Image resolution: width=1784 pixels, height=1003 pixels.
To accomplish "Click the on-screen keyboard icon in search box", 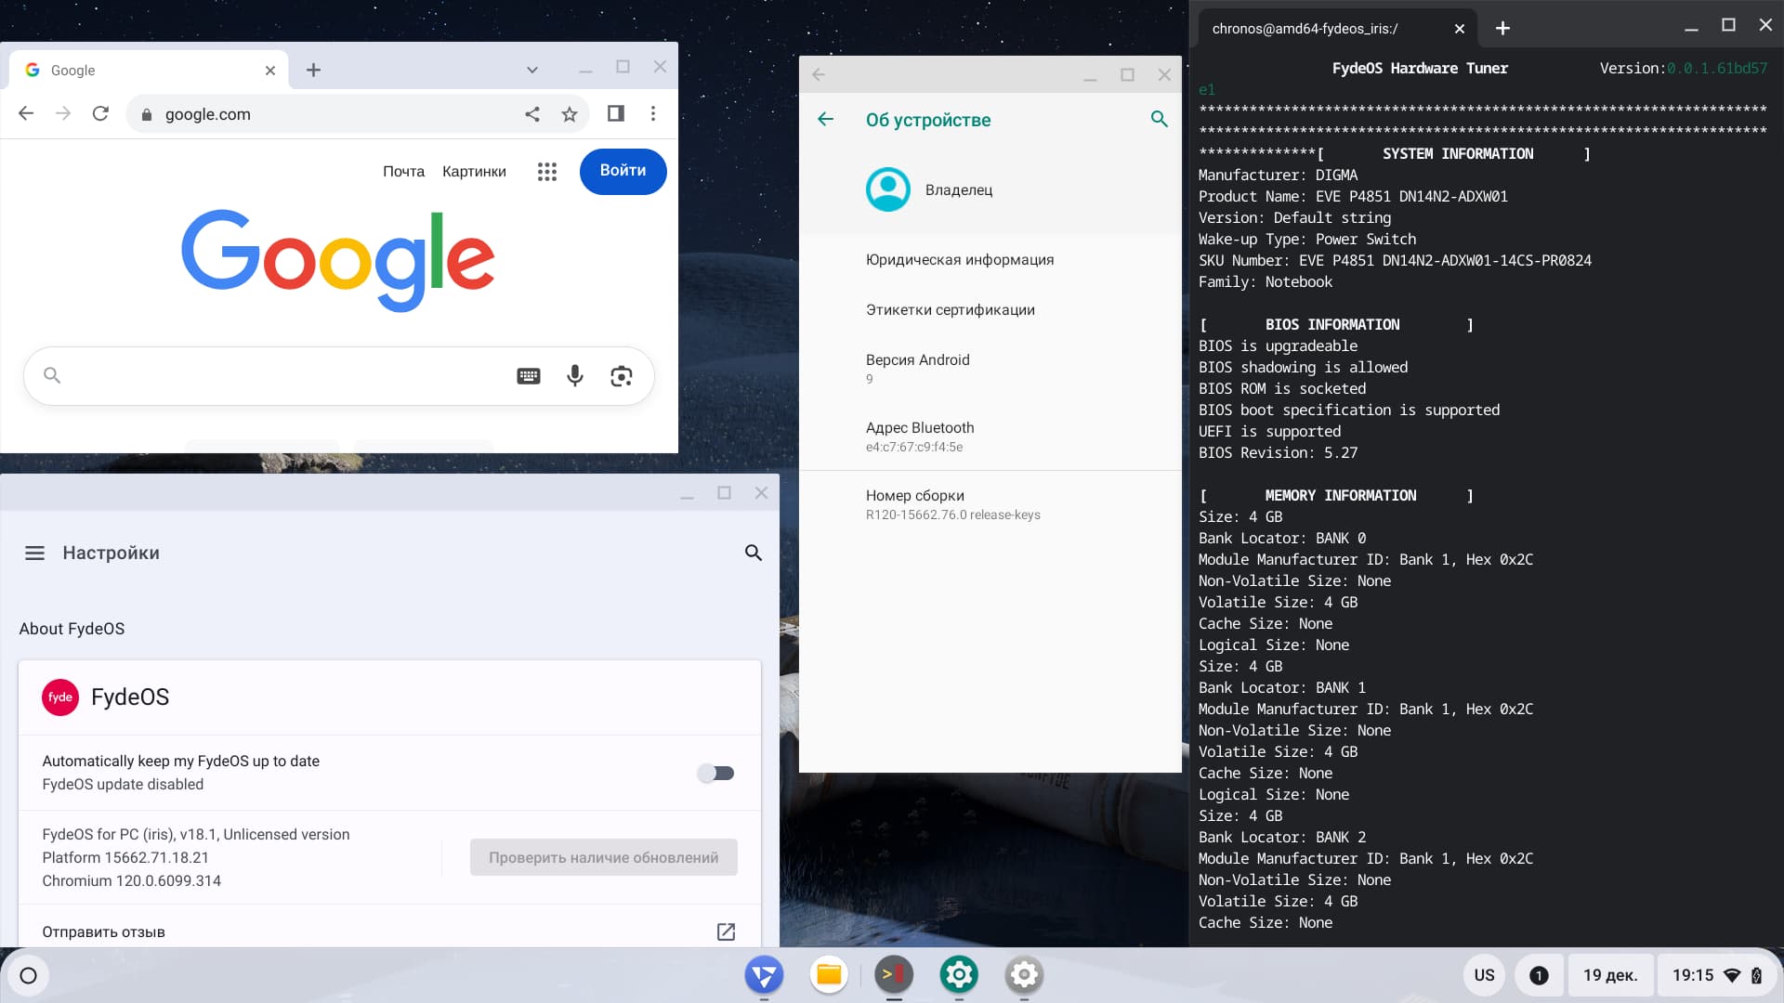I will (x=529, y=375).
